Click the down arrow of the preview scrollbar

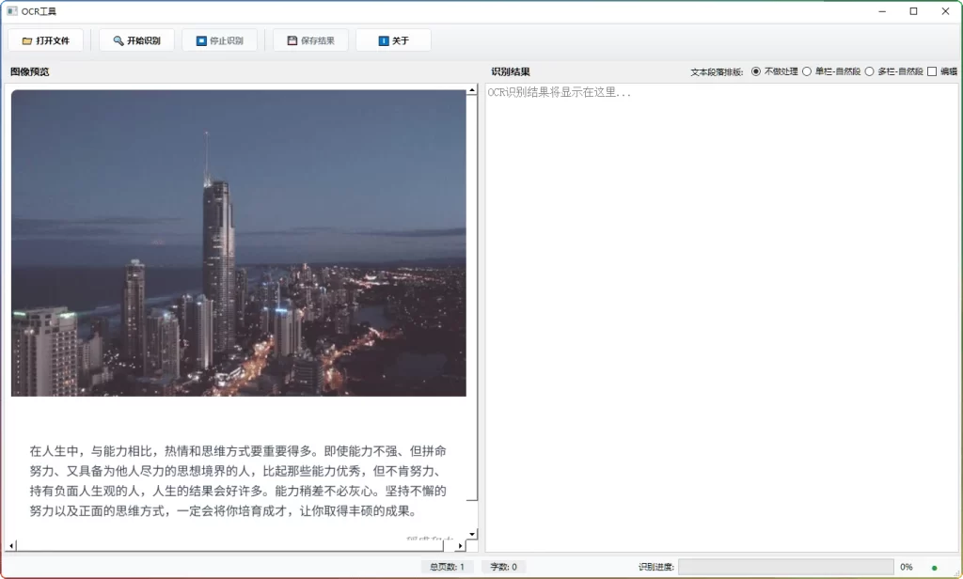click(x=471, y=536)
